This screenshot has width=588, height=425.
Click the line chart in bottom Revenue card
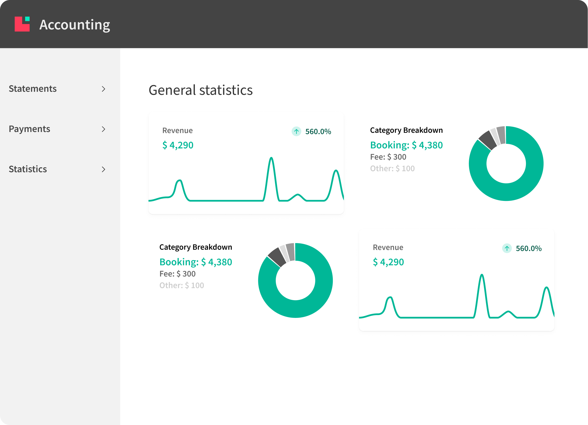[x=457, y=296]
